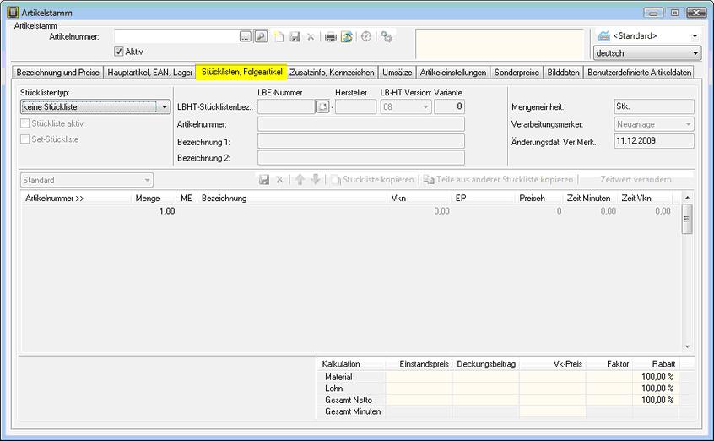Open the <Standard> layout dropdown
Image resolution: width=714 pixels, height=441 pixels.
pyautogui.click(x=695, y=36)
